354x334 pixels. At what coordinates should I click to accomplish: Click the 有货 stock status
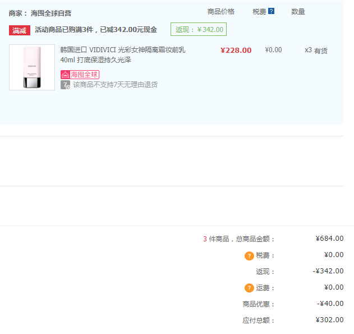(x=320, y=51)
